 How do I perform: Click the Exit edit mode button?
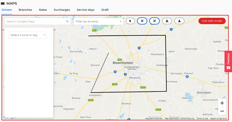(212, 21)
